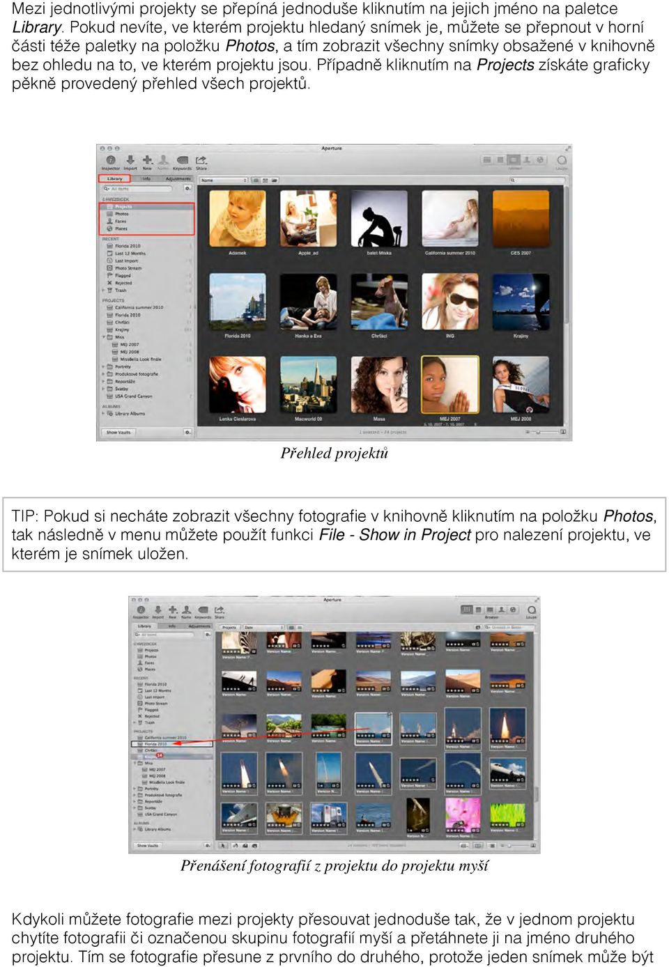
Task: Select Split View layout in upper Aperture toolbar
Action: (x=500, y=160)
